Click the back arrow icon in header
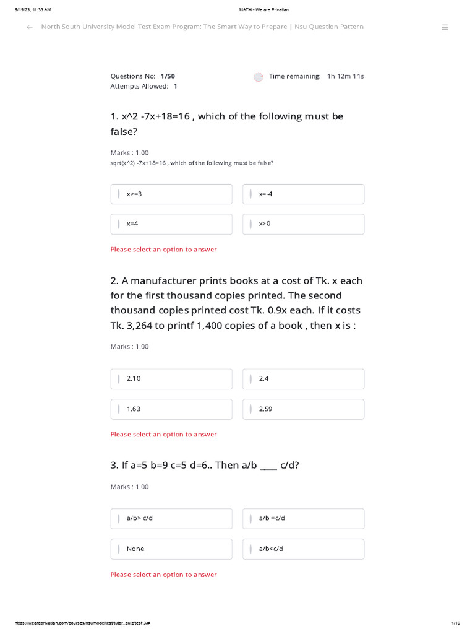 coord(29,27)
